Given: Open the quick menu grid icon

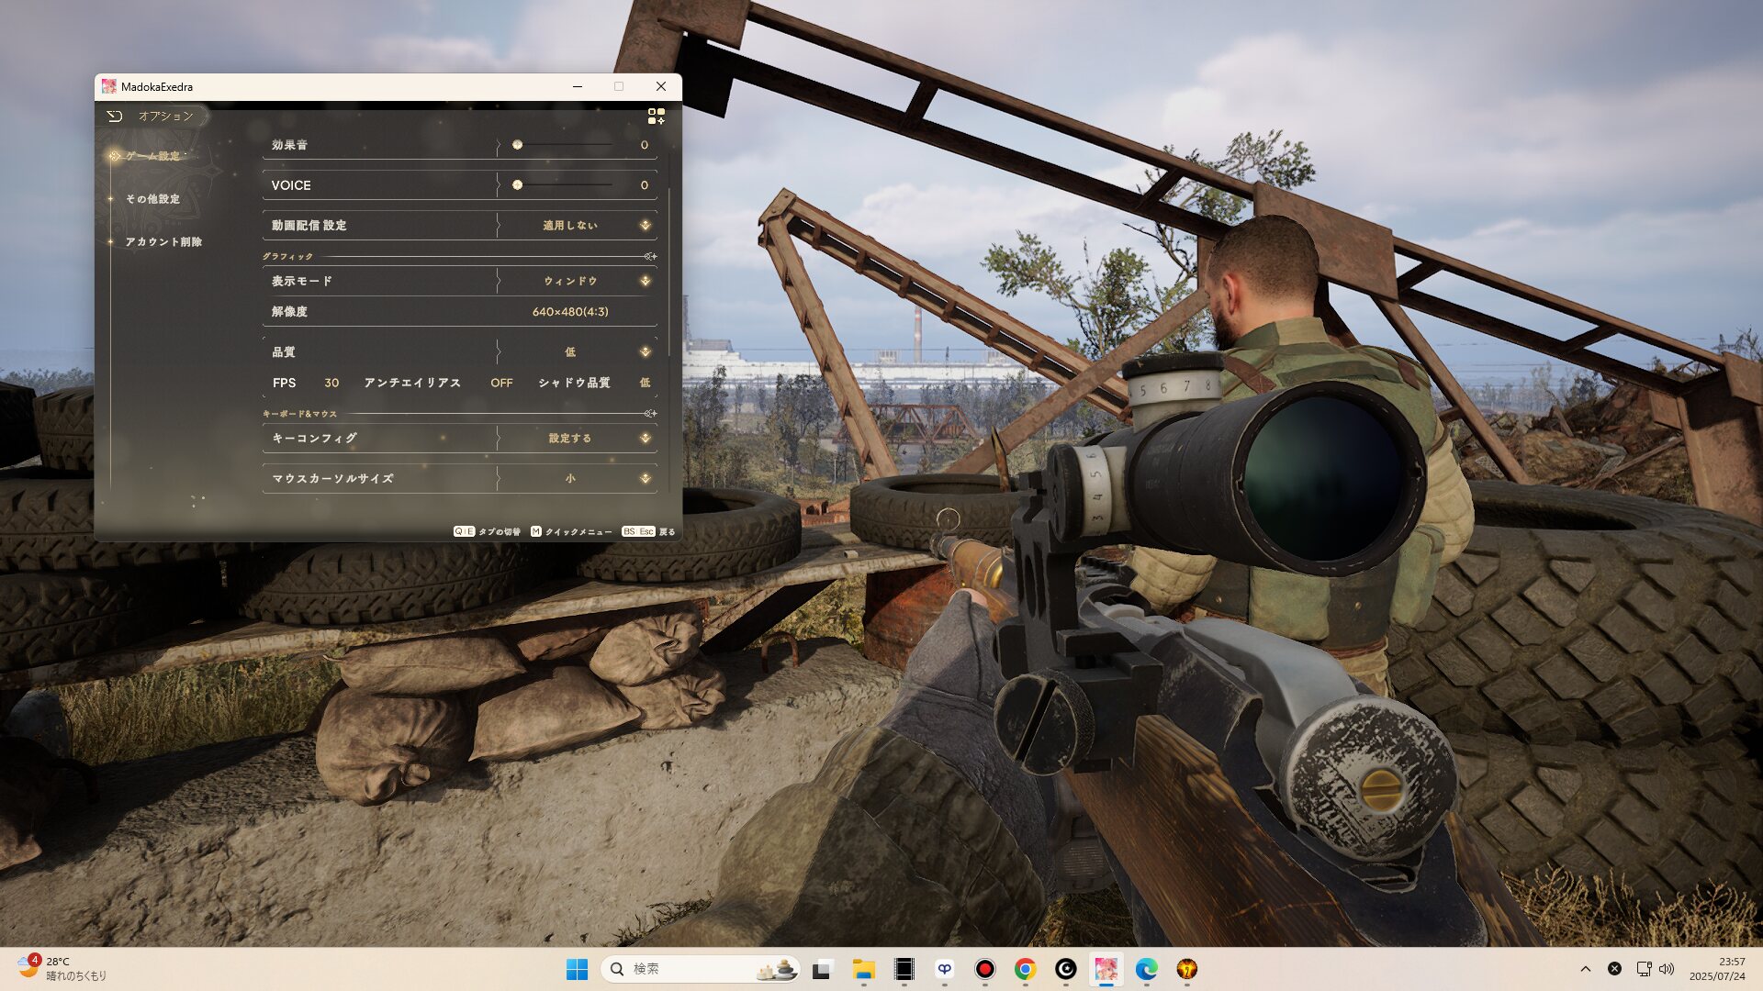Looking at the screenshot, I should point(656,117).
